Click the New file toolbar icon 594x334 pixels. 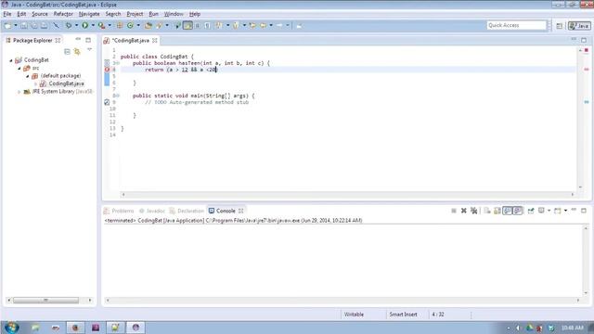click(x=7, y=25)
